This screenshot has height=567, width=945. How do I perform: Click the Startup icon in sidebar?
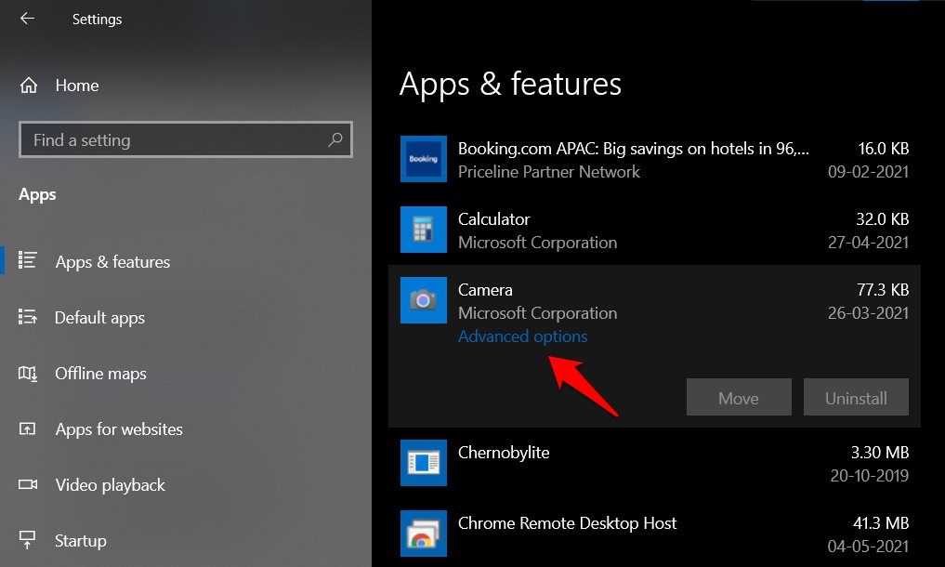(x=27, y=539)
